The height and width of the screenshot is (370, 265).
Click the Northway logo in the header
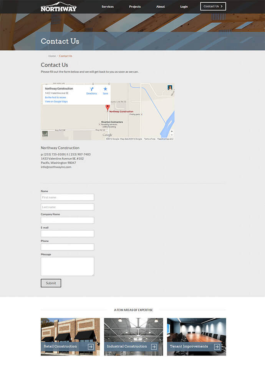[58, 7]
